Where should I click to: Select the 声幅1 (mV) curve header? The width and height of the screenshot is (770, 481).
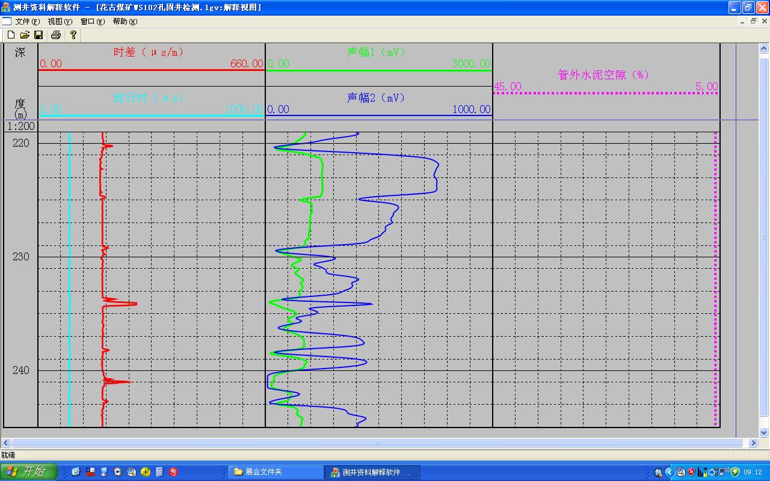pos(376,52)
